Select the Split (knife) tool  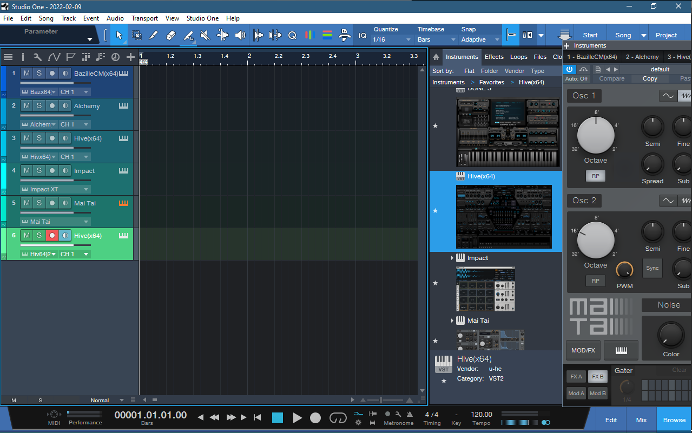pyautogui.click(x=153, y=35)
